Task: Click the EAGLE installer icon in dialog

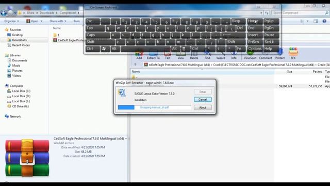Action: pos(122,92)
